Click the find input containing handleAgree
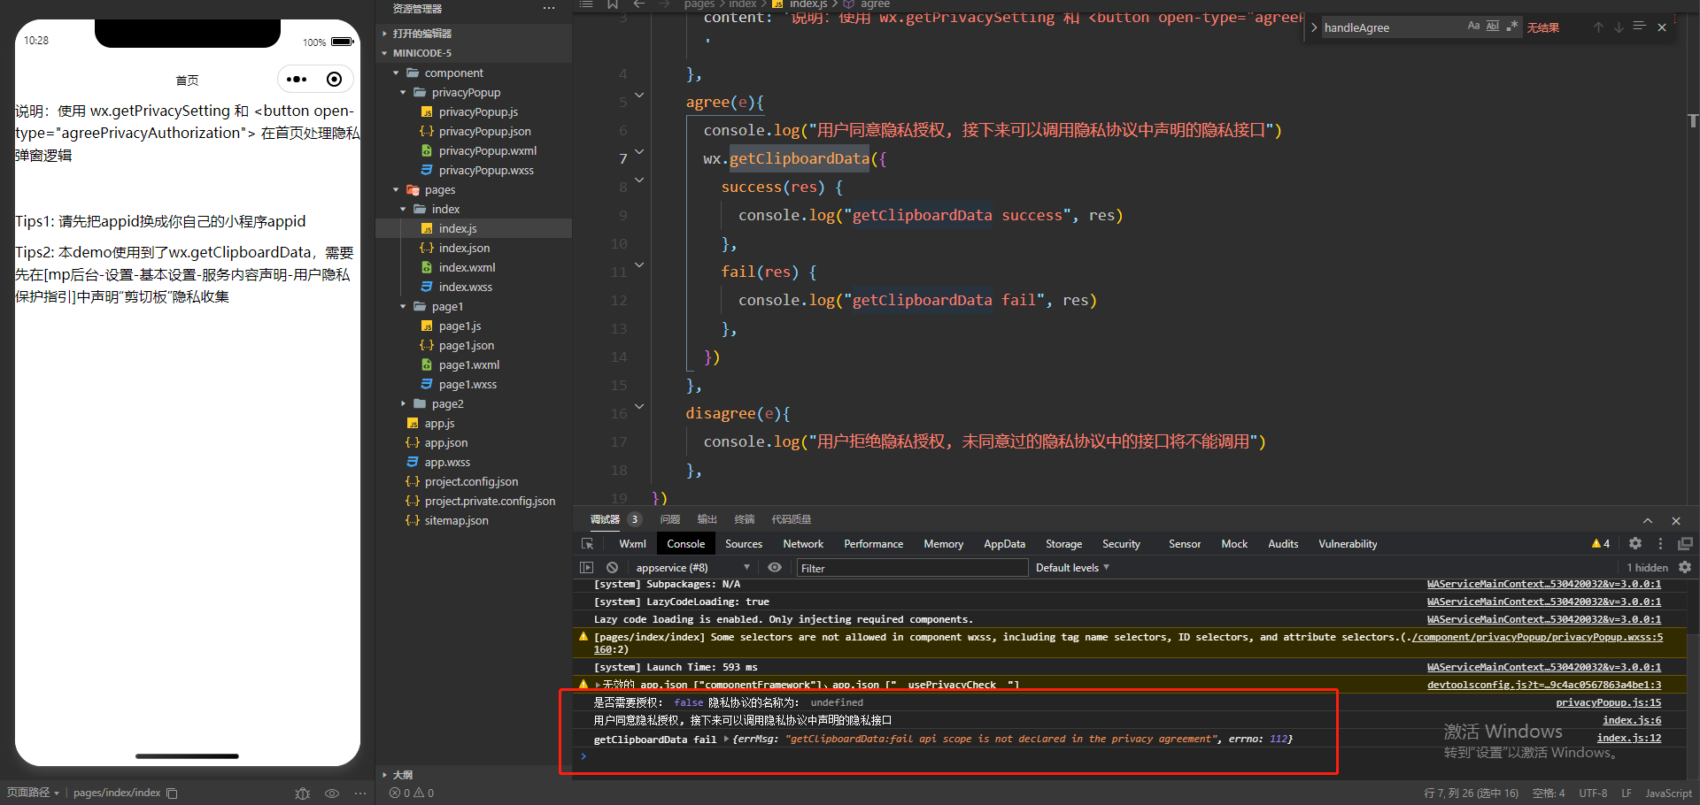 (1392, 27)
